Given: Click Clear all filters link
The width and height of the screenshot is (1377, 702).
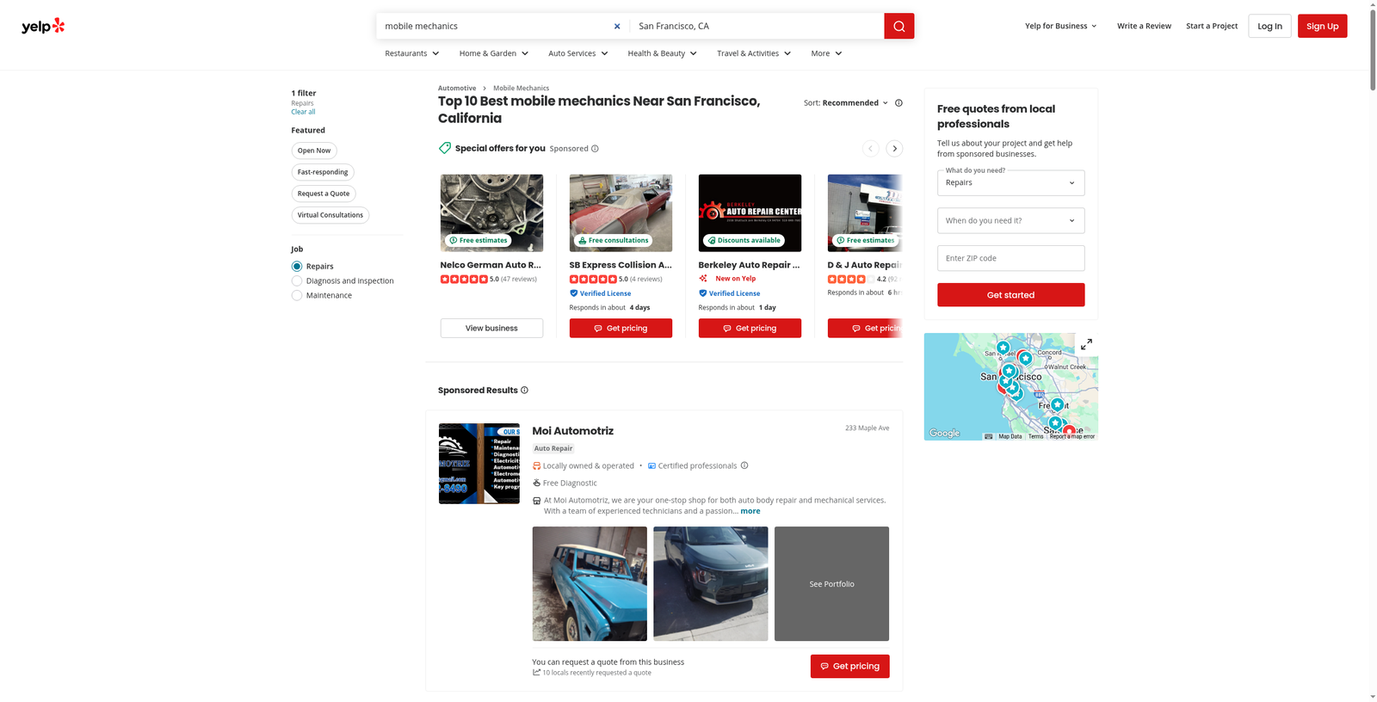Looking at the screenshot, I should [x=303, y=112].
